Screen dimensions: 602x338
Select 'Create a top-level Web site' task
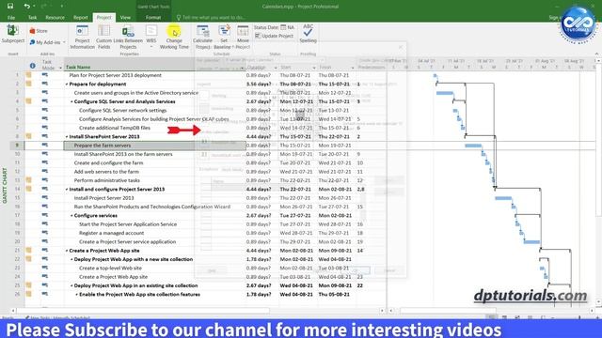(110, 268)
